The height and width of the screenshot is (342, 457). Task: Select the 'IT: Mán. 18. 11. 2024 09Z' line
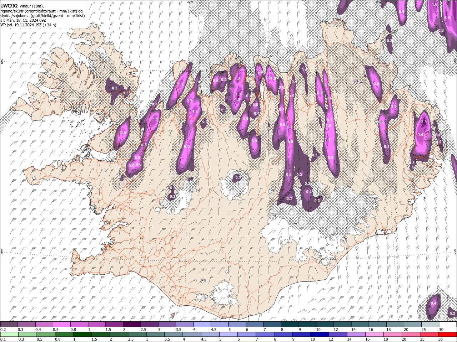[23, 20]
